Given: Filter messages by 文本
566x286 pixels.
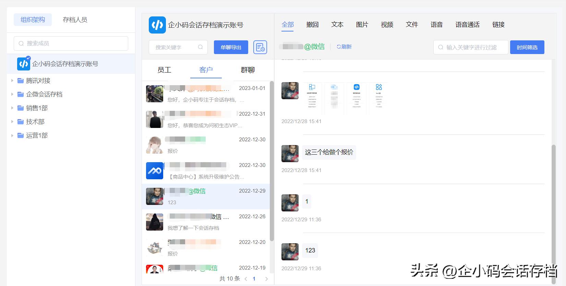Looking at the screenshot, I should 337,24.
